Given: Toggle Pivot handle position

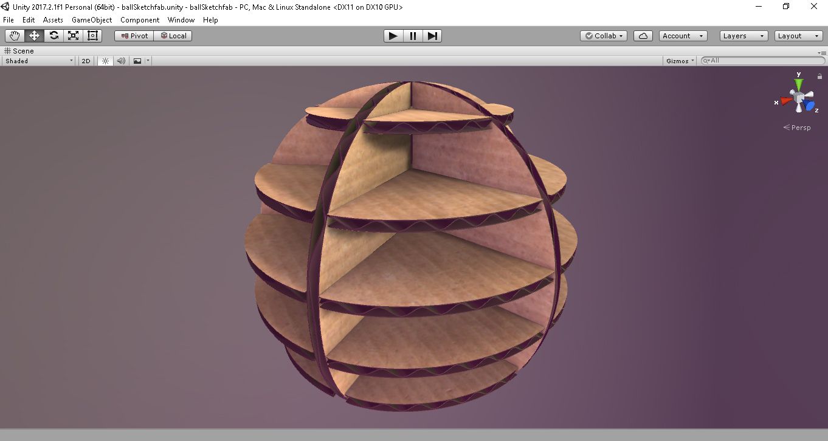Looking at the screenshot, I should pyautogui.click(x=134, y=36).
